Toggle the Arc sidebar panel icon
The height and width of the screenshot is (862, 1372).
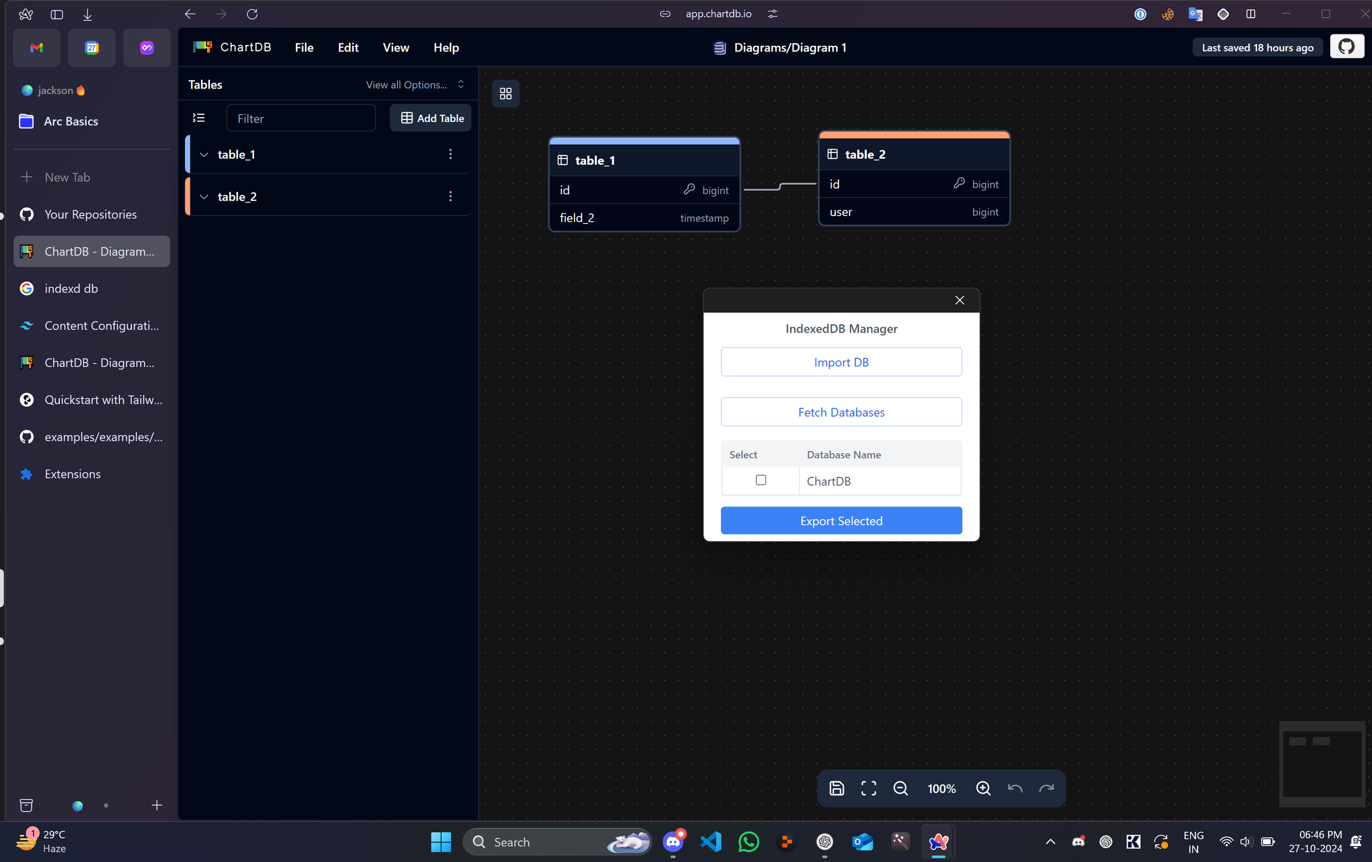pos(57,14)
